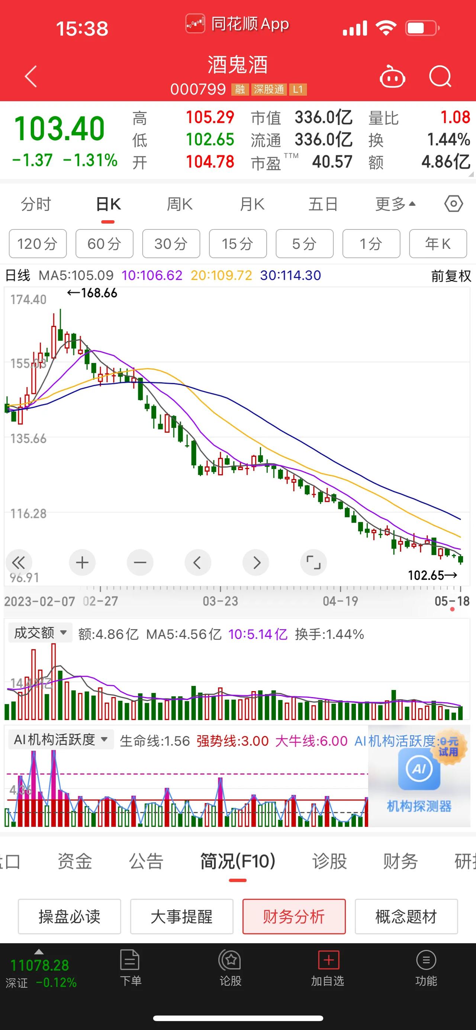Tap 财务分析 button
The width and height of the screenshot is (476, 1030).
coord(294,917)
